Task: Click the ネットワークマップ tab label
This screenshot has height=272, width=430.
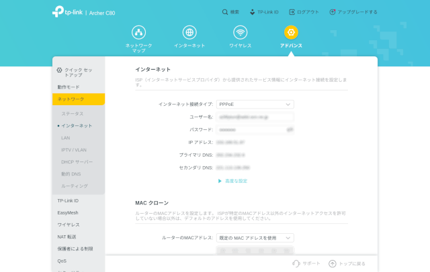Action: [139, 48]
